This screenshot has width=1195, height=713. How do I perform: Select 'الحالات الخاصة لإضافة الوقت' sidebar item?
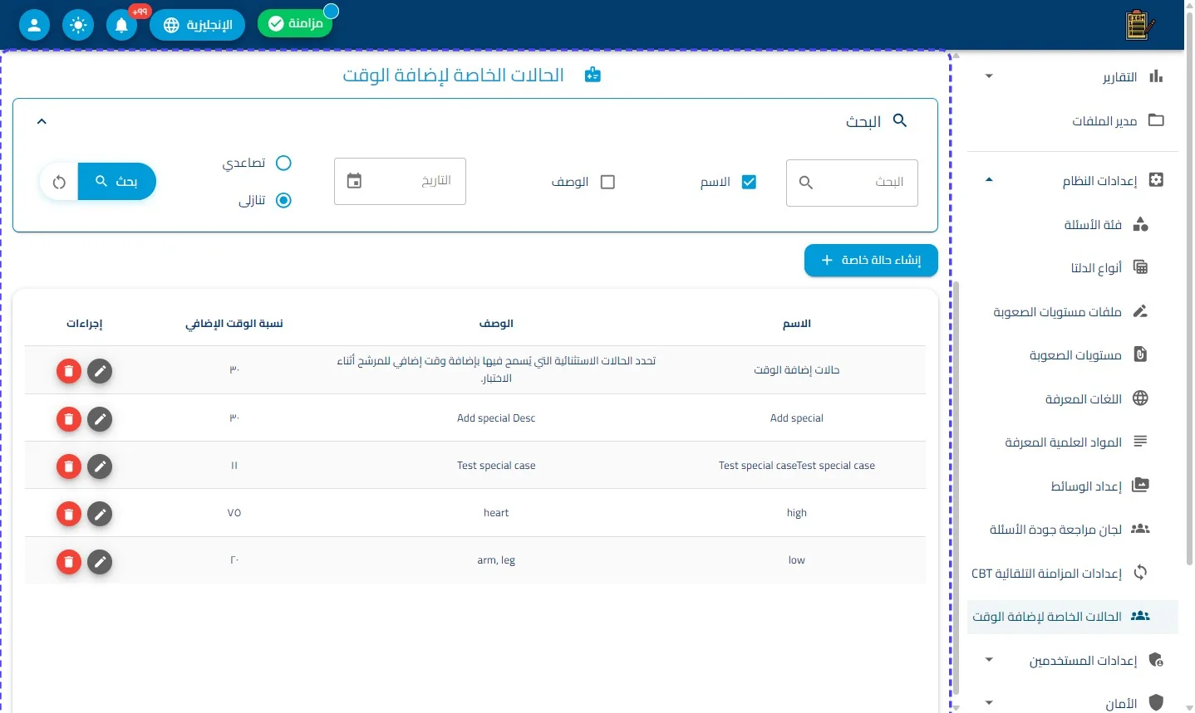pyautogui.click(x=1073, y=617)
